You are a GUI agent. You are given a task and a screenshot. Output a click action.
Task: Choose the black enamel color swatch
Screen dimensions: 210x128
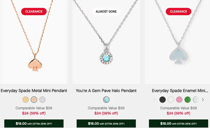[162, 100]
